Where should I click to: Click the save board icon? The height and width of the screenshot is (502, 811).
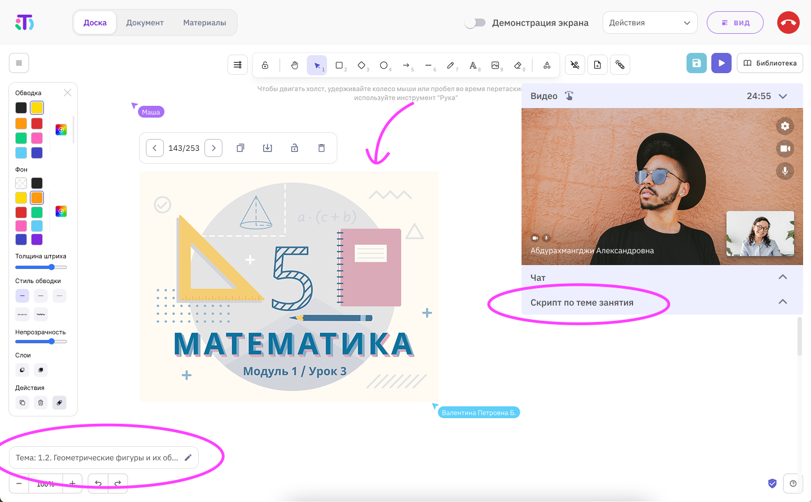pyautogui.click(x=696, y=63)
